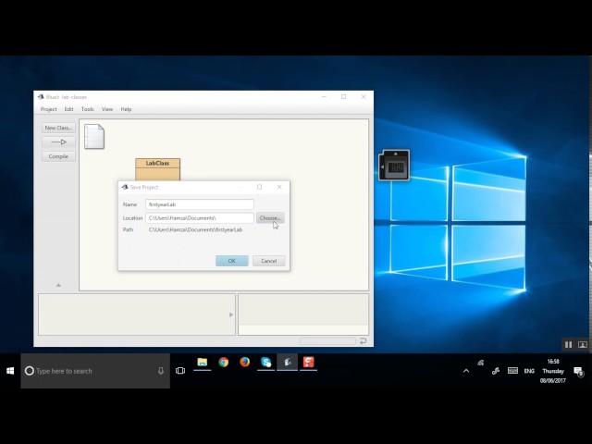Click Choose to pick a location
Viewport: 592px width, 444px height.
tap(270, 218)
